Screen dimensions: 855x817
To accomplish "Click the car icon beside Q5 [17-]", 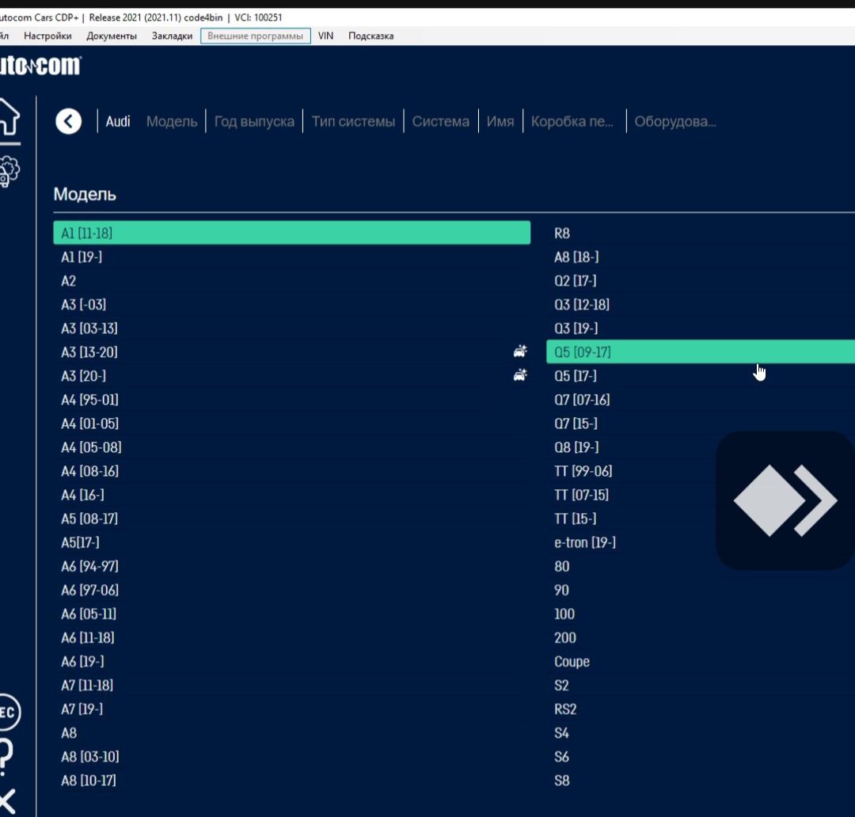I will coord(520,375).
